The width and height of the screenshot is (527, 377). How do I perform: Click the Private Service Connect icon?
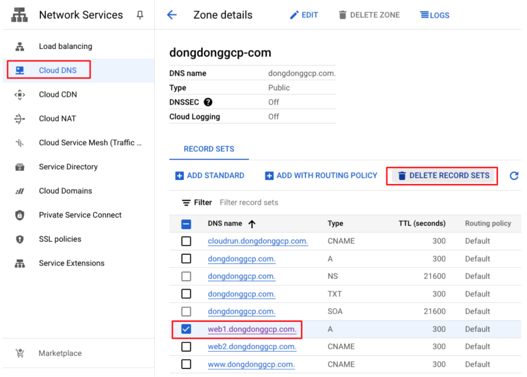tap(20, 215)
